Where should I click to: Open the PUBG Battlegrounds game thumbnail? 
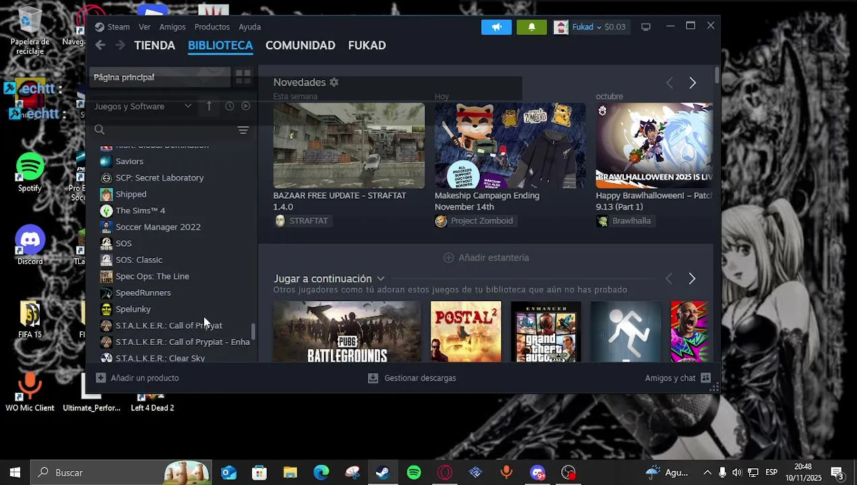pos(347,331)
